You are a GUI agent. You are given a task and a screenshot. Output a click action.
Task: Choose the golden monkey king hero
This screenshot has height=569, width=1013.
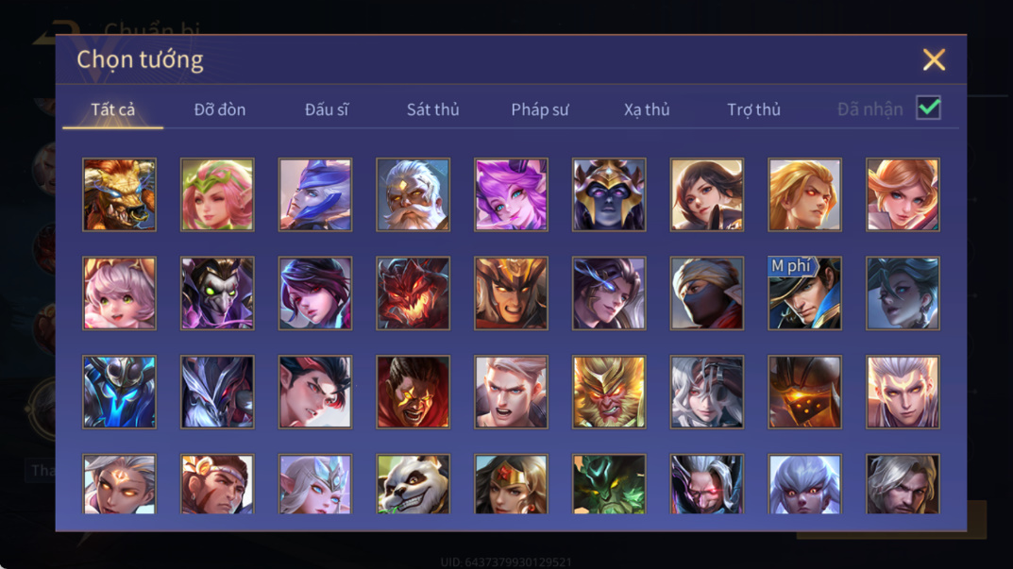point(609,392)
